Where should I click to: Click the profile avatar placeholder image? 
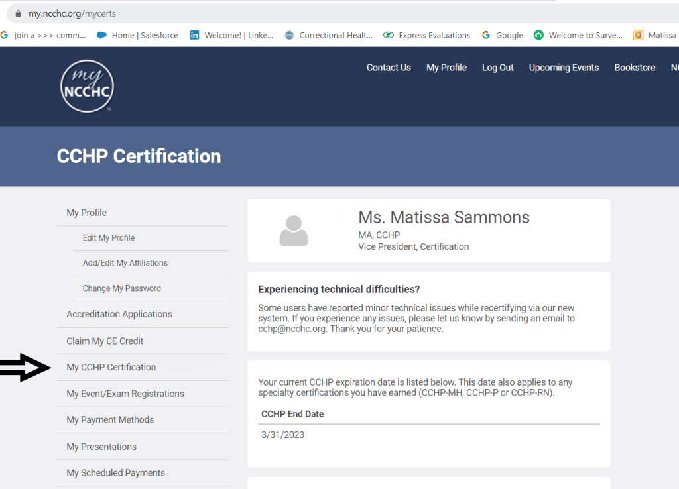293,231
